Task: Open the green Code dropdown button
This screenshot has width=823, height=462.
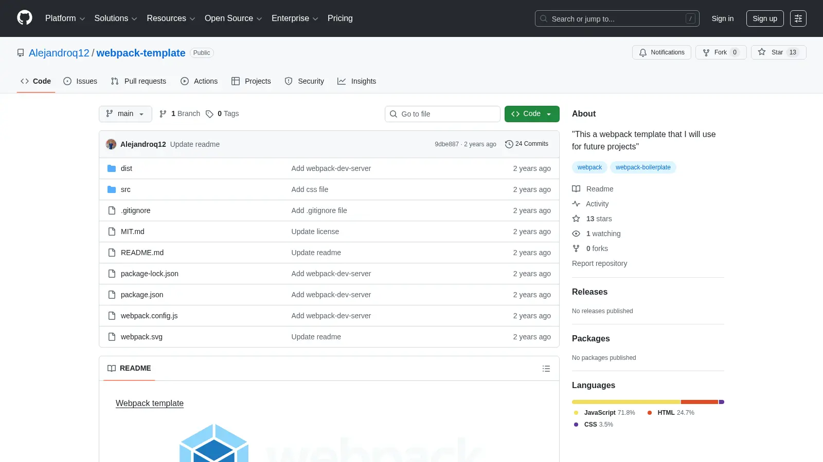Action: coord(532,114)
